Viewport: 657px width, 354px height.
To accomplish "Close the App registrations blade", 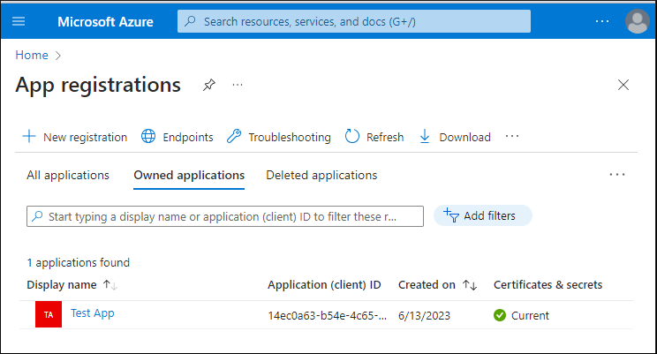I will pyautogui.click(x=623, y=85).
